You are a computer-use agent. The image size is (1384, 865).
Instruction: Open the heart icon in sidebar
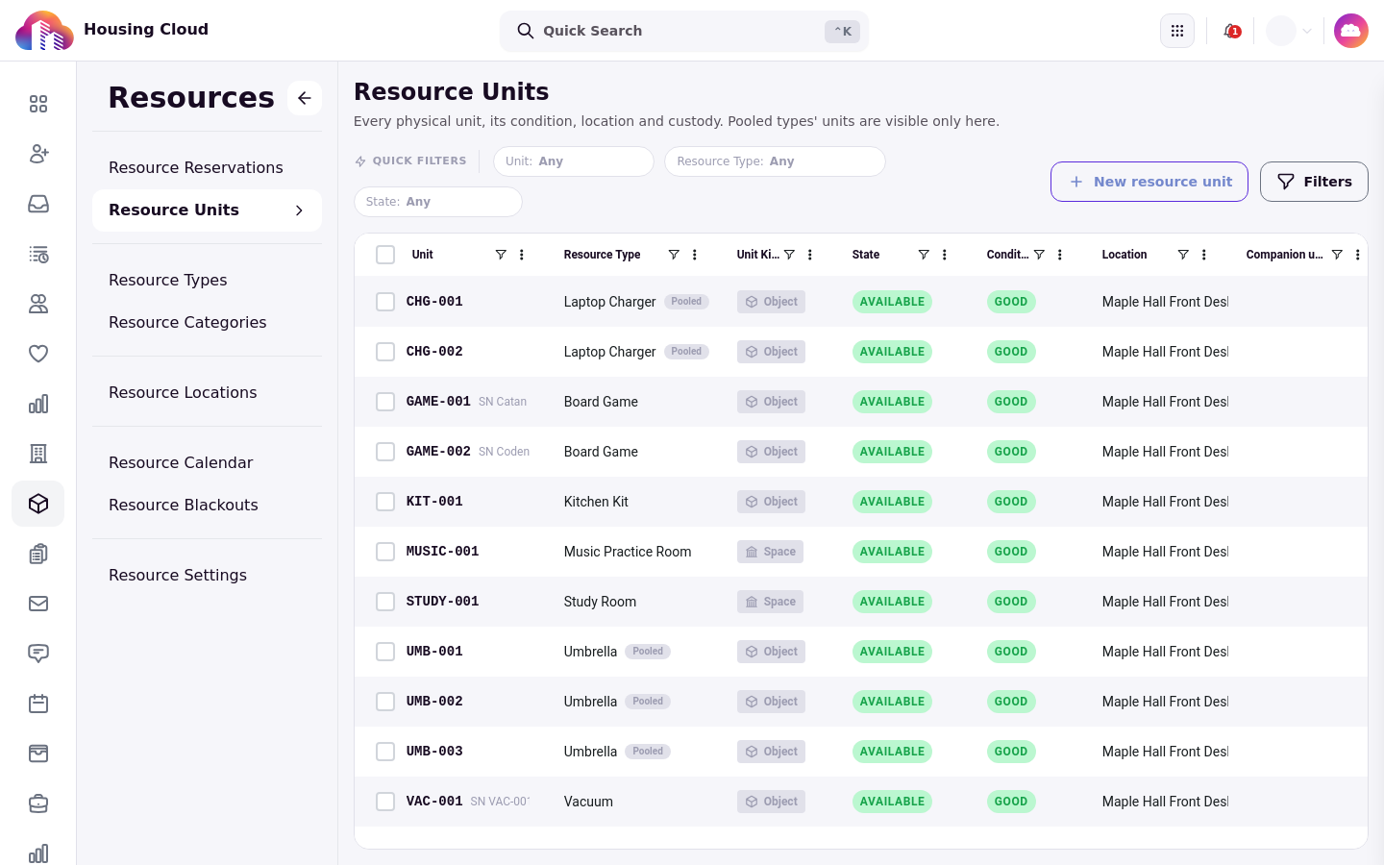coord(38,354)
